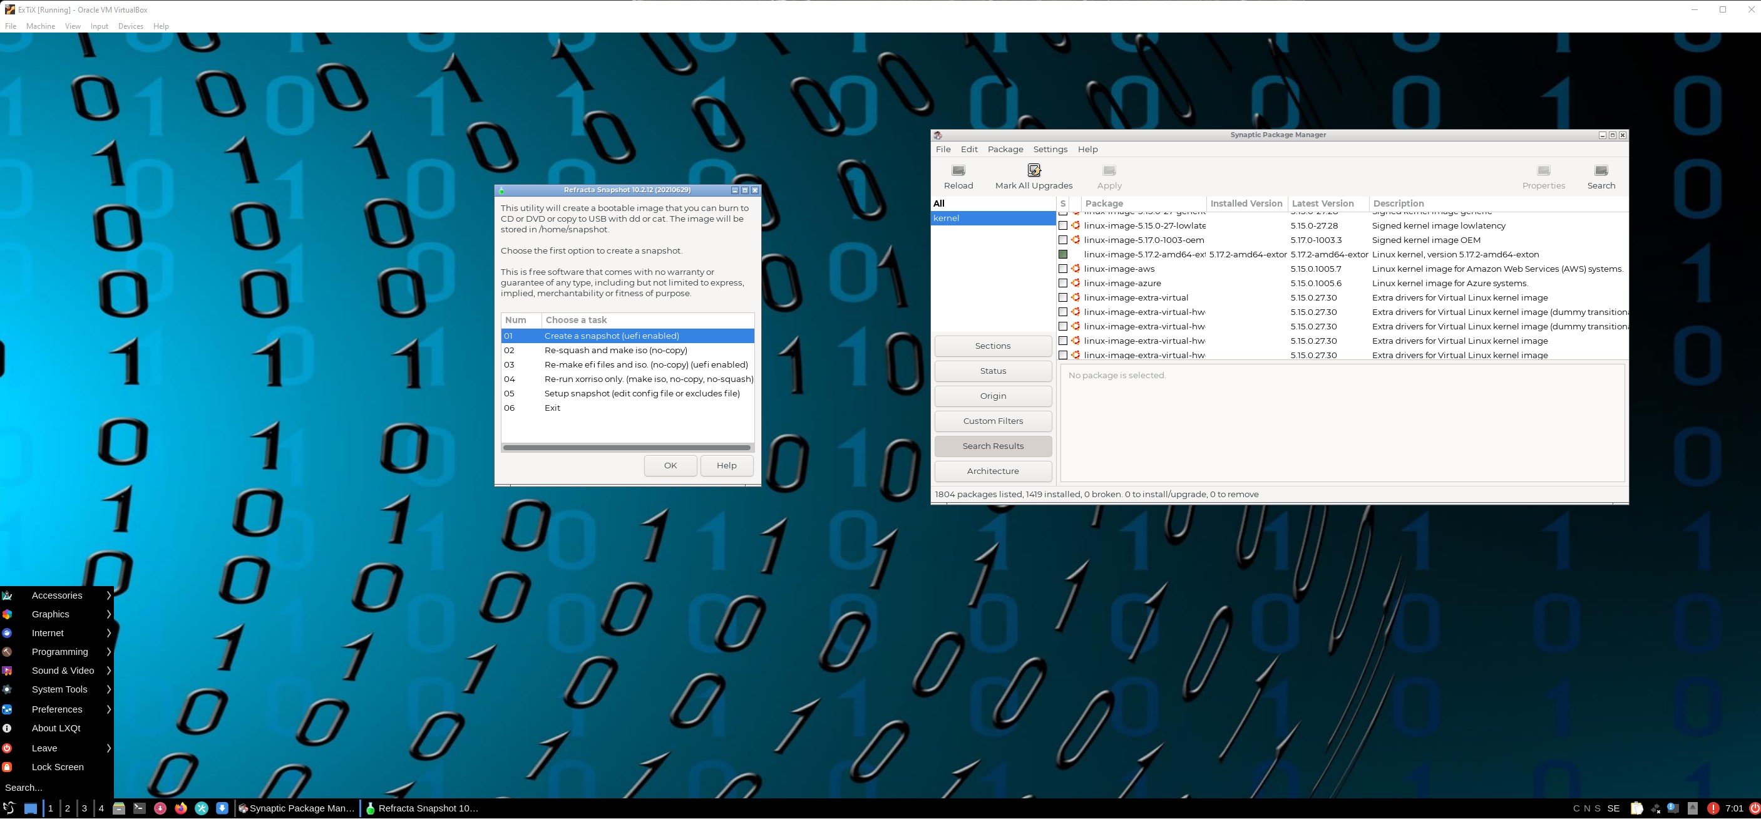
Task: Open the clipboard tray icon
Action: (x=1636, y=808)
